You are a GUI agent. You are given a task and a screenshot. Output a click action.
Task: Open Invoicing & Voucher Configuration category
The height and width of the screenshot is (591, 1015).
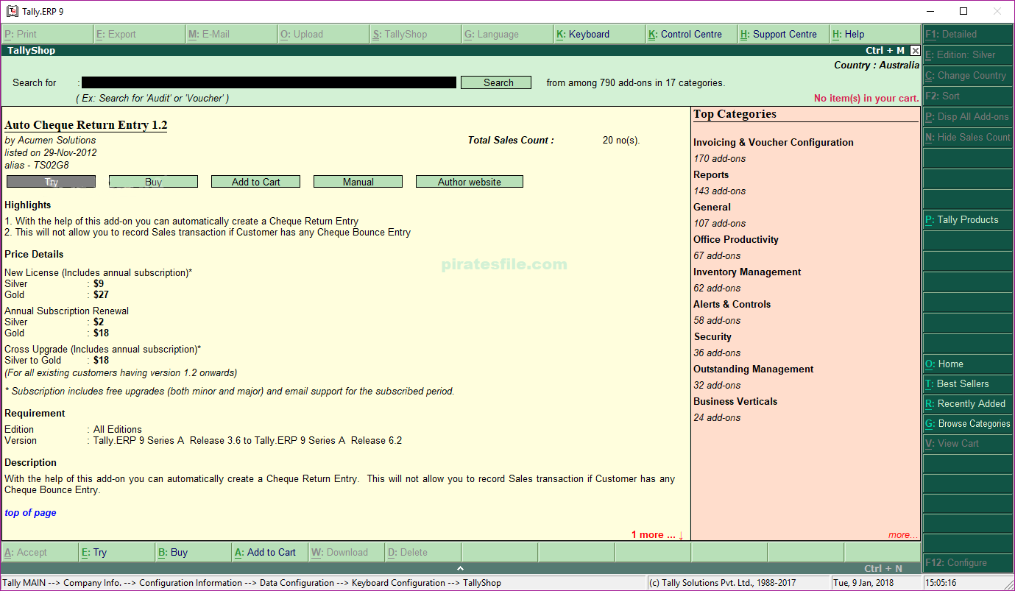[x=774, y=142]
